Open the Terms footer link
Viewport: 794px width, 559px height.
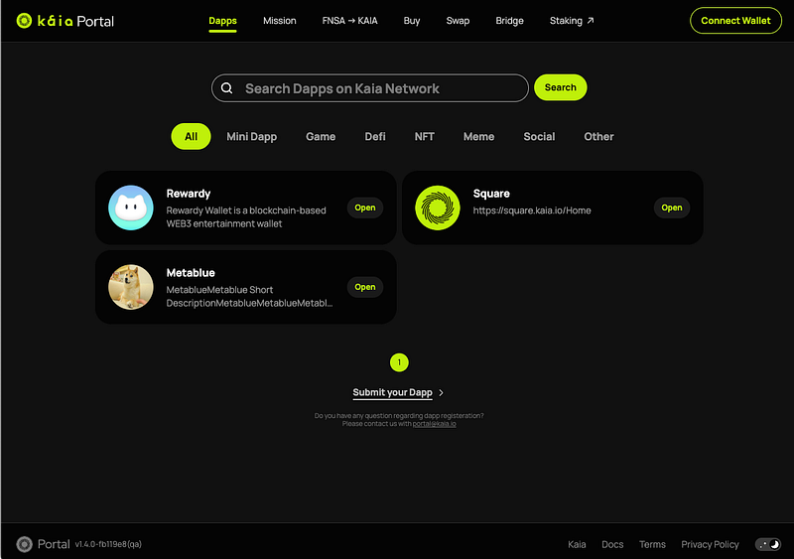(x=652, y=544)
